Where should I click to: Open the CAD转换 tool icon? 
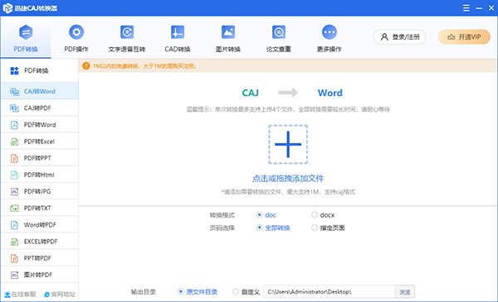(x=178, y=32)
